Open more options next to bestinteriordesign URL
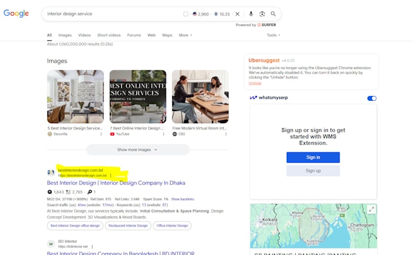The height and width of the screenshot is (255, 413). coord(111,175)
